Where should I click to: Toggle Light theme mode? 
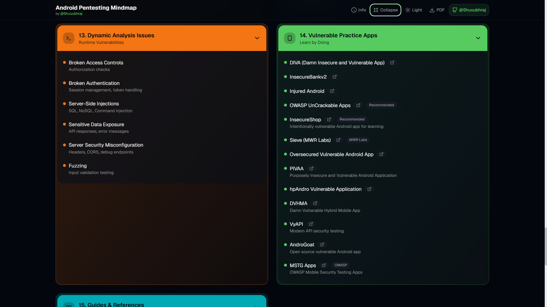click(x=414, y=10)
